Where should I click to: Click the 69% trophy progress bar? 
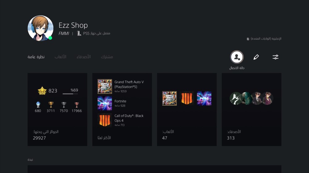point(70,94)
